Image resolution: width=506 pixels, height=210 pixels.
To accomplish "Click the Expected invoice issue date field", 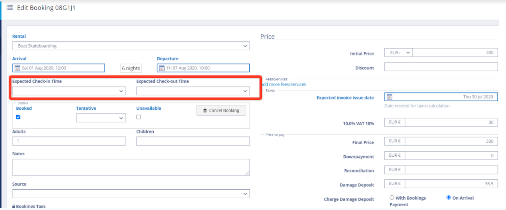I will tap(441, 97).
